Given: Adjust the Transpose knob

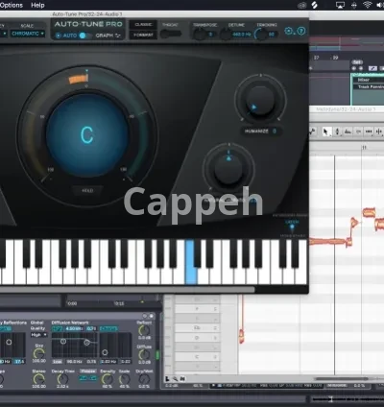Looking at the screenshot, I should [200, 34].
